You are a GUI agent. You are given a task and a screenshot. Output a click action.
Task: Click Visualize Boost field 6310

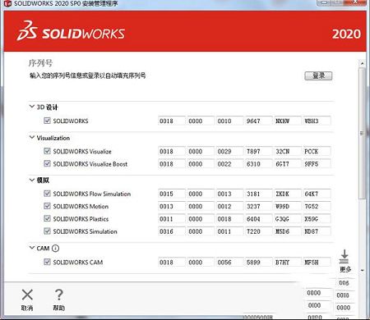click(258, 164)
